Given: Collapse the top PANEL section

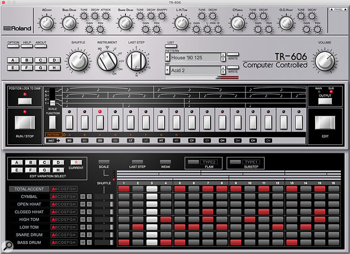Looking at the screenshot, I should coord(338,10).
